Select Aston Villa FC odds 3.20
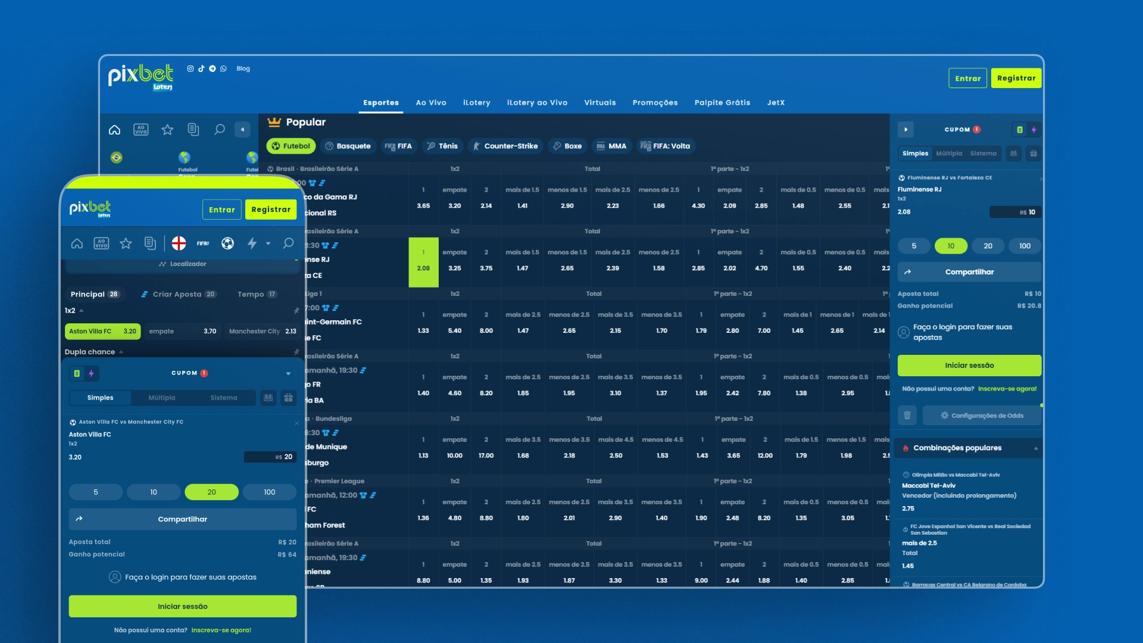Viewport: 1143px width, 643px height. pyautogui.click(x=102, y=332)
